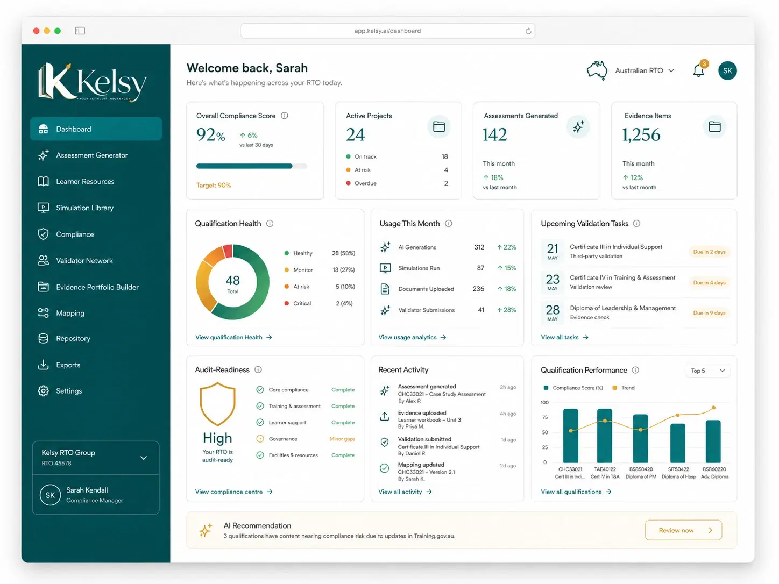The height and width of the screenshot is (584, 779).
Task: Click View usage analytics link
Action: pyautogui.click(x=412, y=337)
